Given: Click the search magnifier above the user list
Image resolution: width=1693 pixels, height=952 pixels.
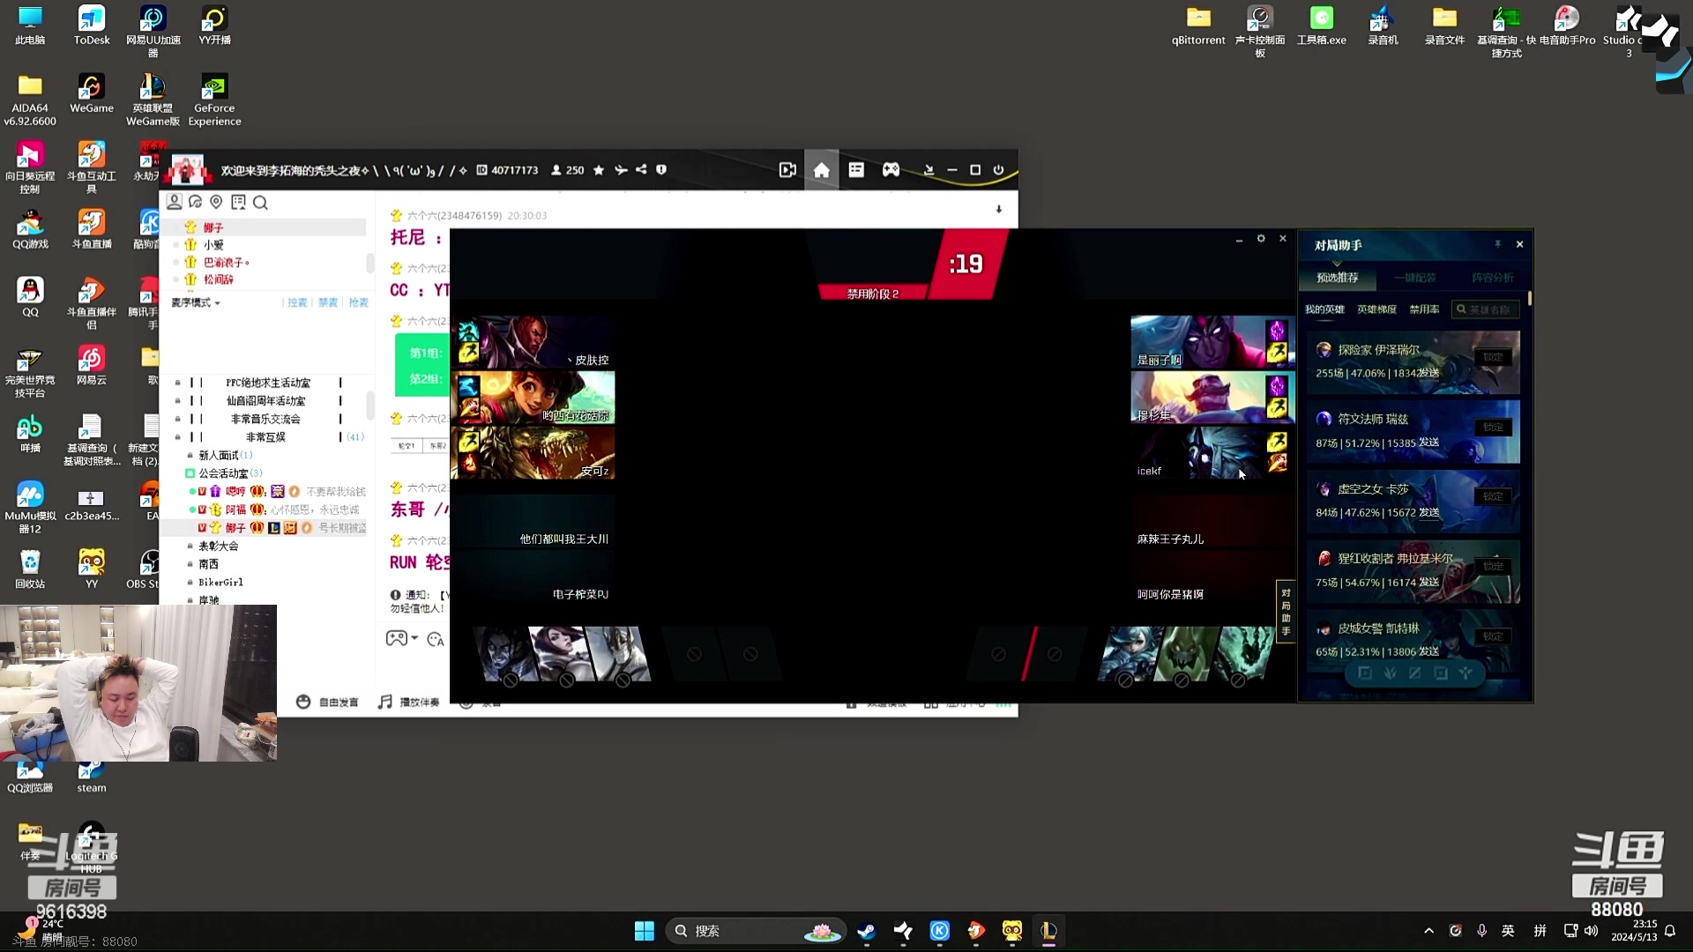Looking at the screenshot, I should pyautogui.click(x=260, y=203).
